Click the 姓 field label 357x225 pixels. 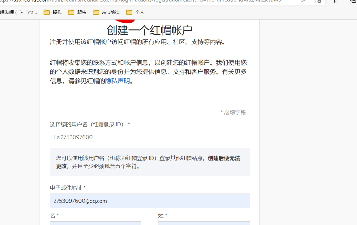point(163,215)
